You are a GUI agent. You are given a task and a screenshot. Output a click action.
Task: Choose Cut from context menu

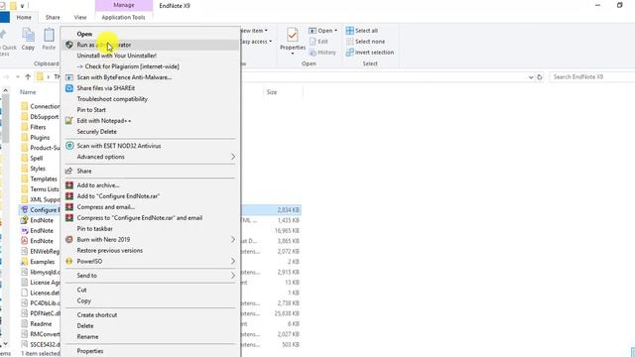[x=81, y=290]
